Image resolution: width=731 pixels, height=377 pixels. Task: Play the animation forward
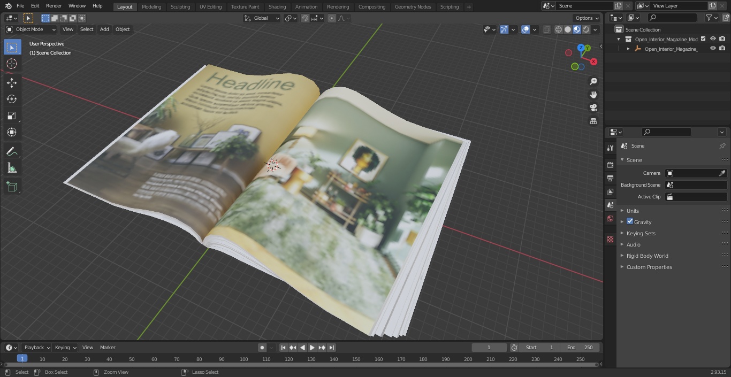coord(312,348)
